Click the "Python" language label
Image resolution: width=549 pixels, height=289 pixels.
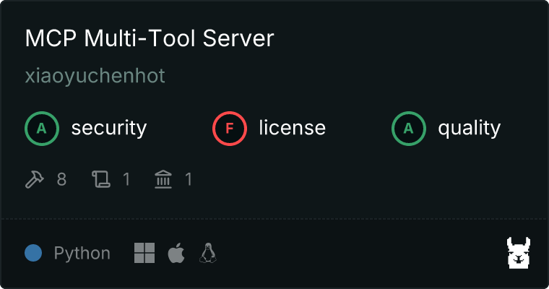82,254
